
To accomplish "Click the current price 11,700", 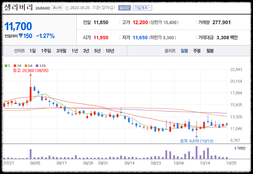I will [18, 26].
